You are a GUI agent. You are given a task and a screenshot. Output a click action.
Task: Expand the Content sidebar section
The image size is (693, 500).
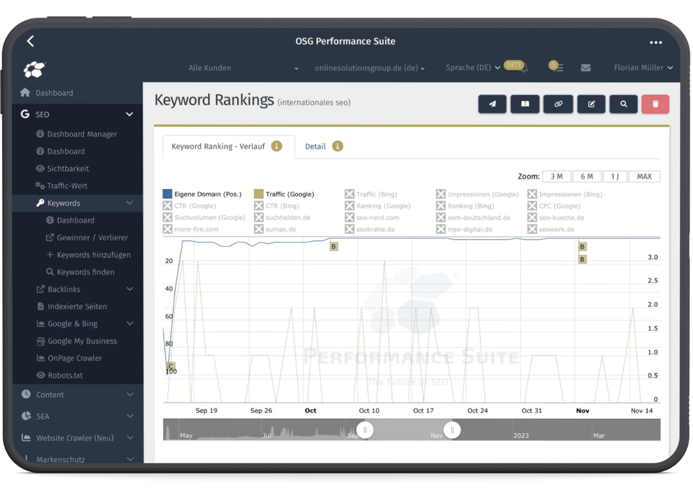pos(129,394)
